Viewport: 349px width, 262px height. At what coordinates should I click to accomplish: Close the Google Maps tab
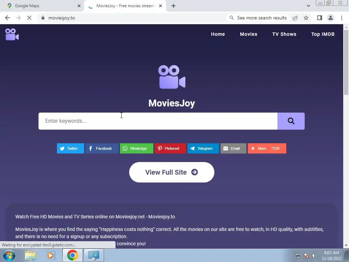coord(79,6)
